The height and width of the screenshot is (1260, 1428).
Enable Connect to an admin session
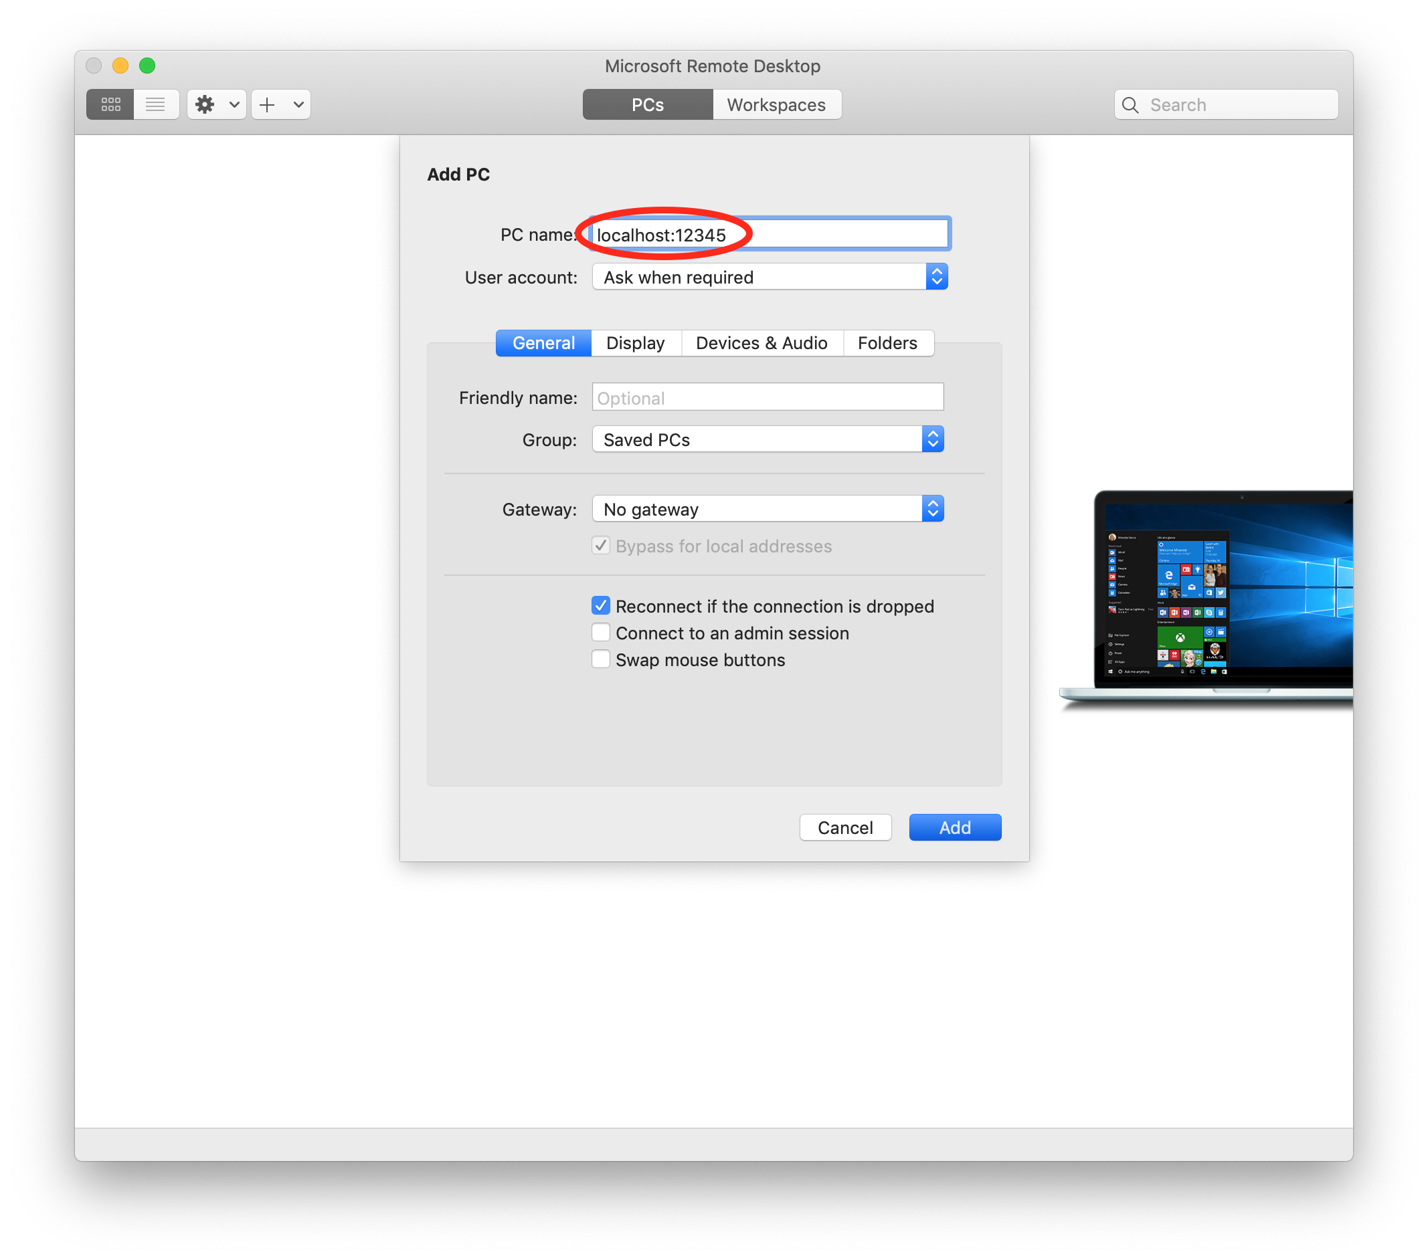pos(600,633)
